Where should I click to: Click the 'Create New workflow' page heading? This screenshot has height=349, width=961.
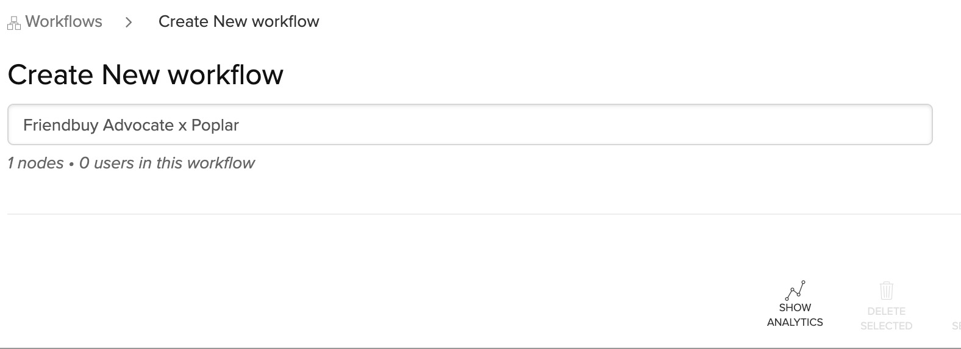click(x=145, y=75)
